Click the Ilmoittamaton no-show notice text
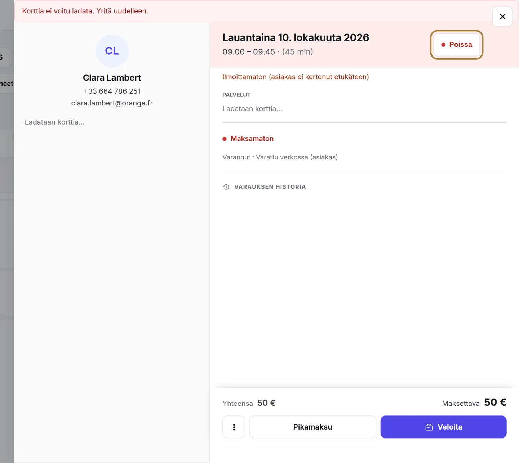This screenshot has width=519, height=463. coord(296,77)
